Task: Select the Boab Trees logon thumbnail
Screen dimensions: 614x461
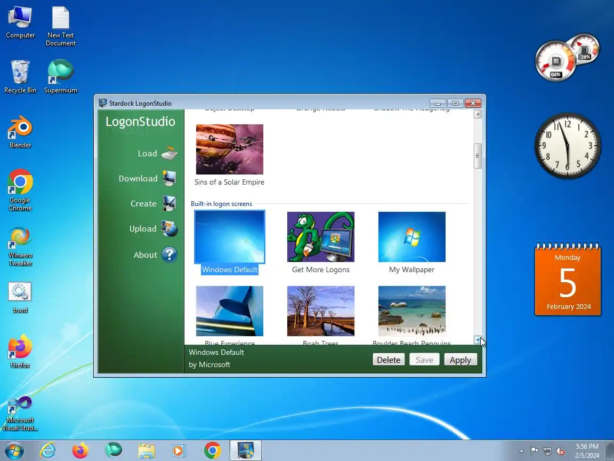Action: pyautogui.click(x=321, y=311)
